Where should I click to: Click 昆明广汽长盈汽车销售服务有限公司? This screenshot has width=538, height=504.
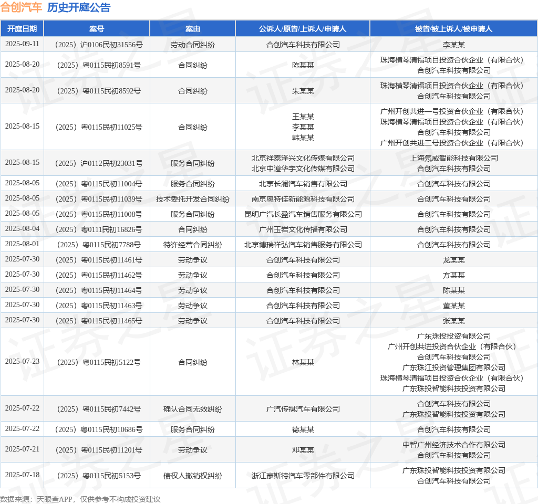click(303, 214)
